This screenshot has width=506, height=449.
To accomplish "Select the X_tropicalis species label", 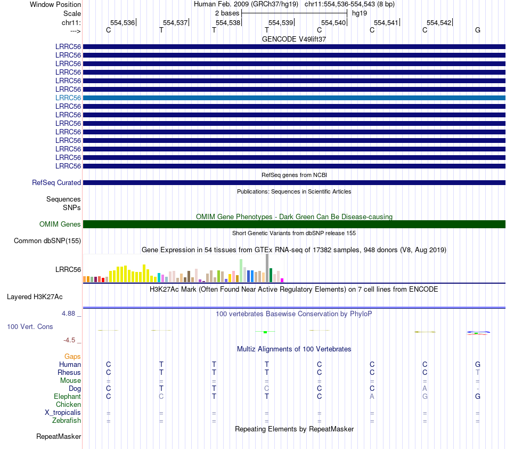I will coord(63,413).
